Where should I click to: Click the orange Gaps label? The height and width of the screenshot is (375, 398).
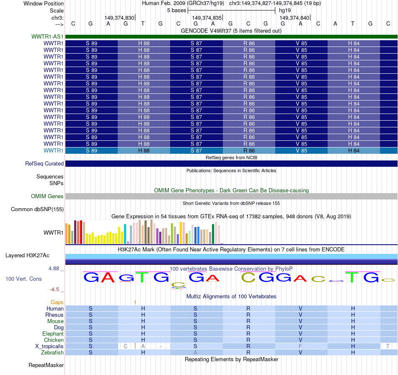click(x=57, y=302)
